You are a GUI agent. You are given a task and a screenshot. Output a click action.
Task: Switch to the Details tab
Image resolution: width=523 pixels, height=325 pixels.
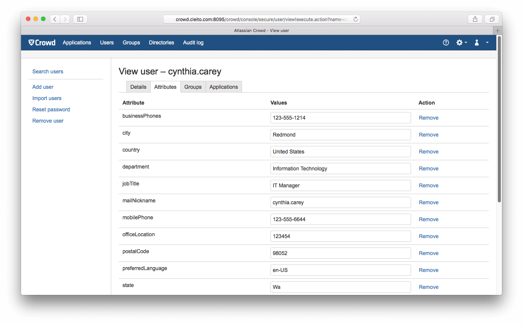click(138, 87)
